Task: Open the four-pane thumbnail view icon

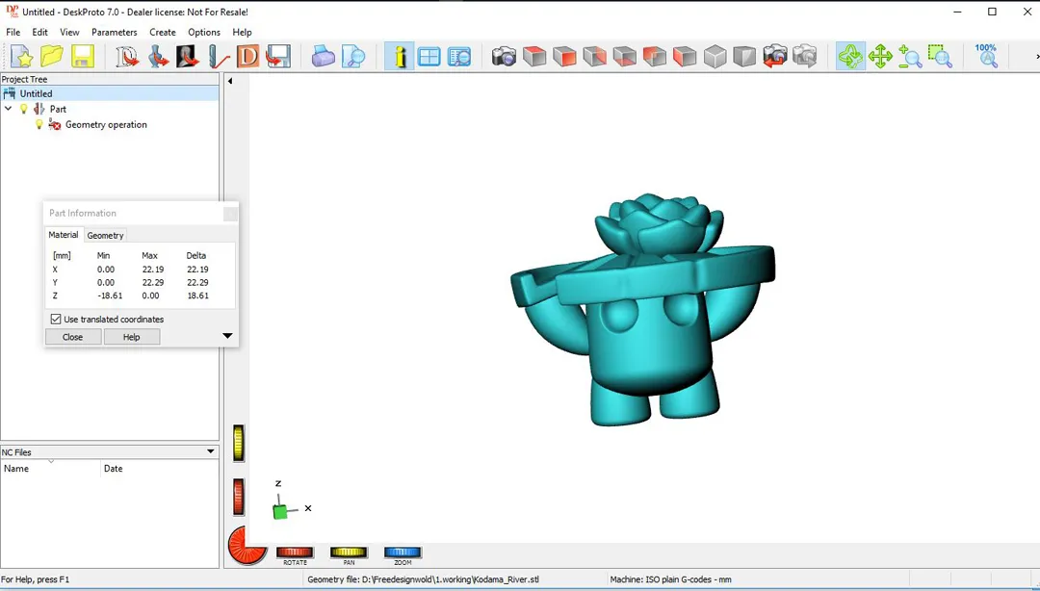Action: click(429, 57)
